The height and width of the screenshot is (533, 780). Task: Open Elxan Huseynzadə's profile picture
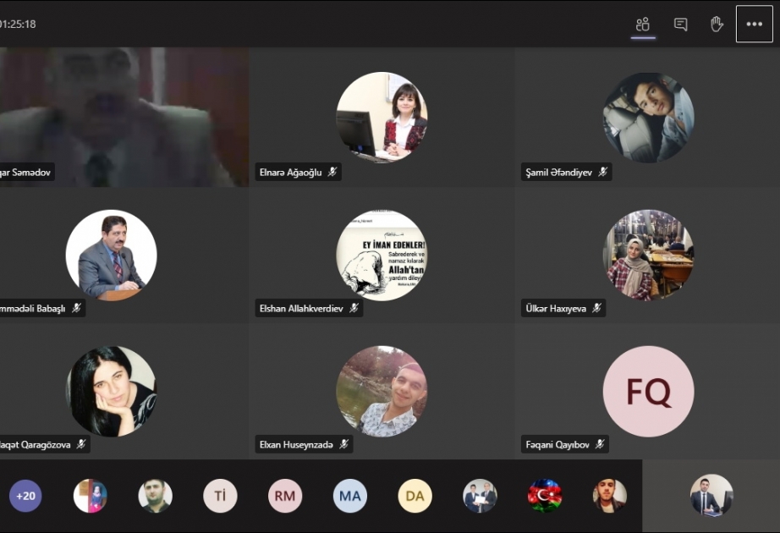pyautogui.click(x=382, y=391)
